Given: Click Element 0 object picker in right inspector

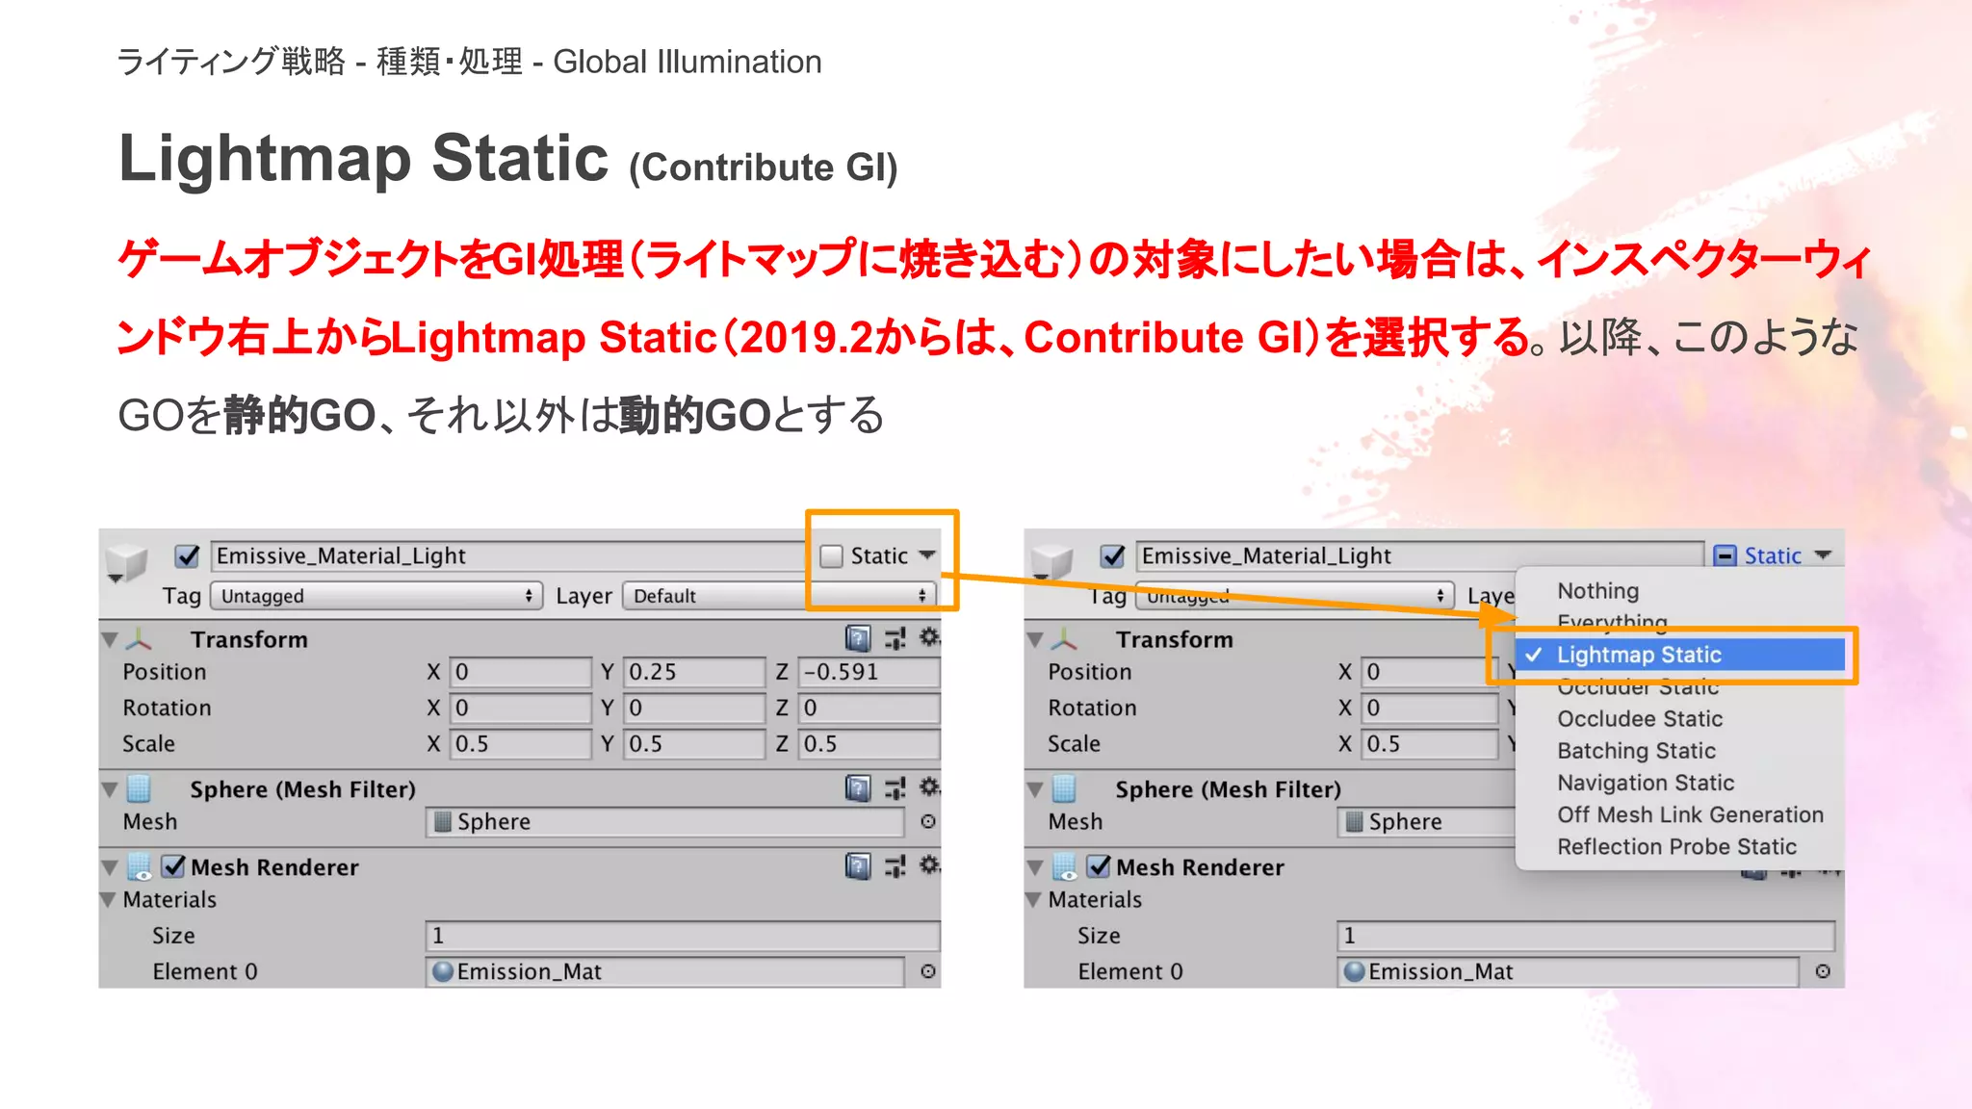Looking at the screenshot, I should [x=1823, y=971].
